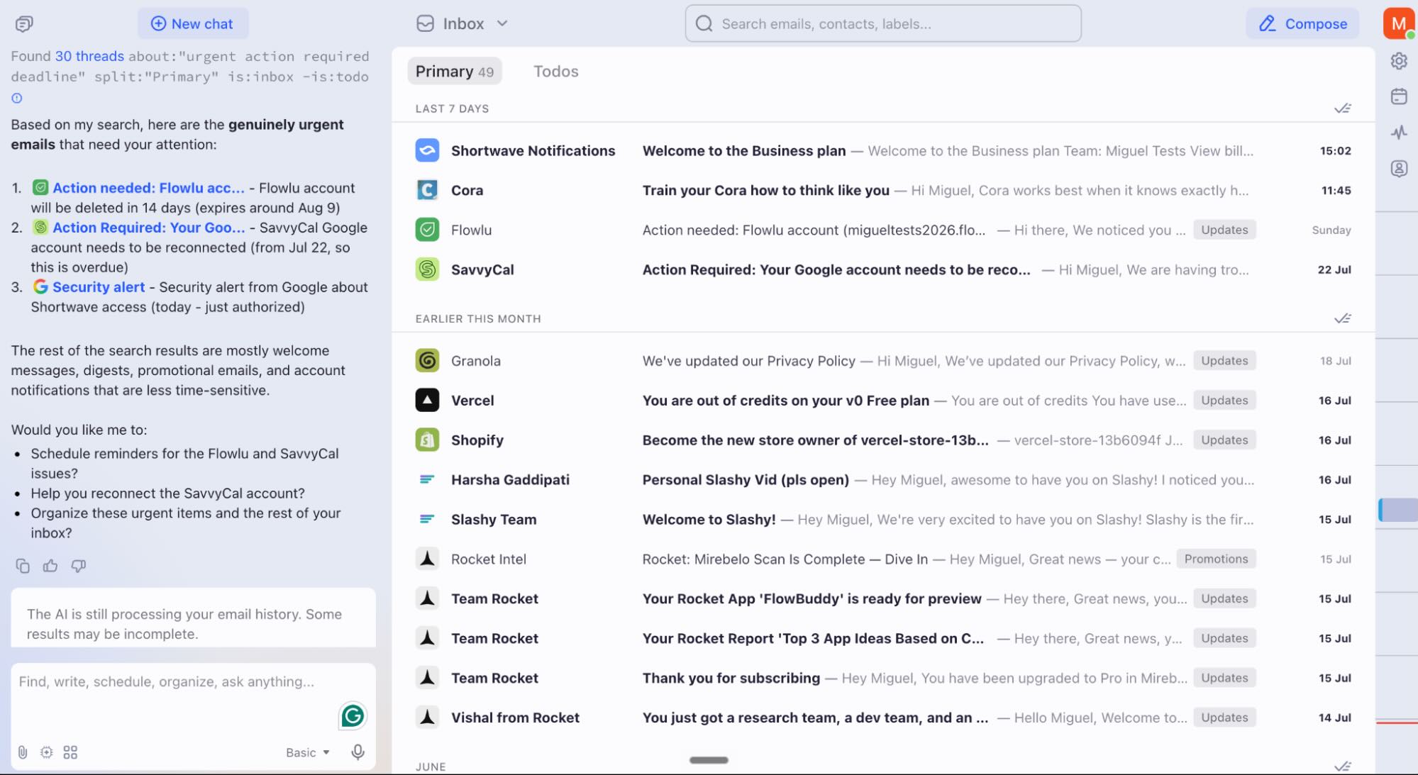1418x775 pixels.
Task: Give thumbs down to the AI response
Action: click(79, 565)
